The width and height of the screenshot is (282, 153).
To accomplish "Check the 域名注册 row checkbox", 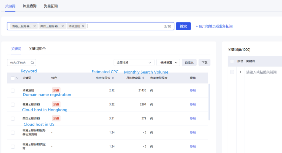I will point(13,91).
